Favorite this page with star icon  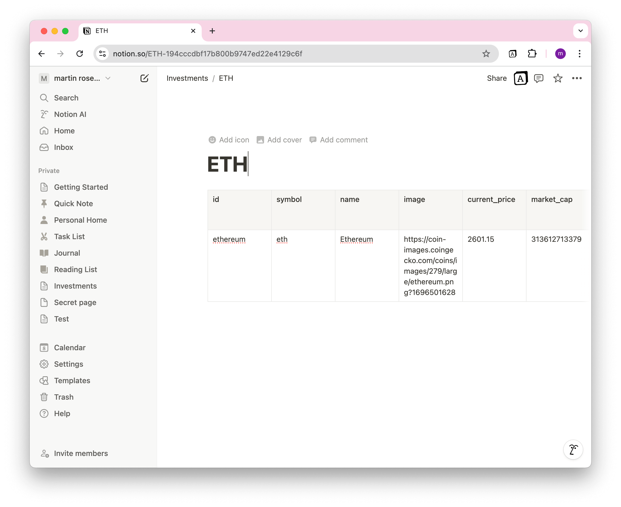(558, 78)
